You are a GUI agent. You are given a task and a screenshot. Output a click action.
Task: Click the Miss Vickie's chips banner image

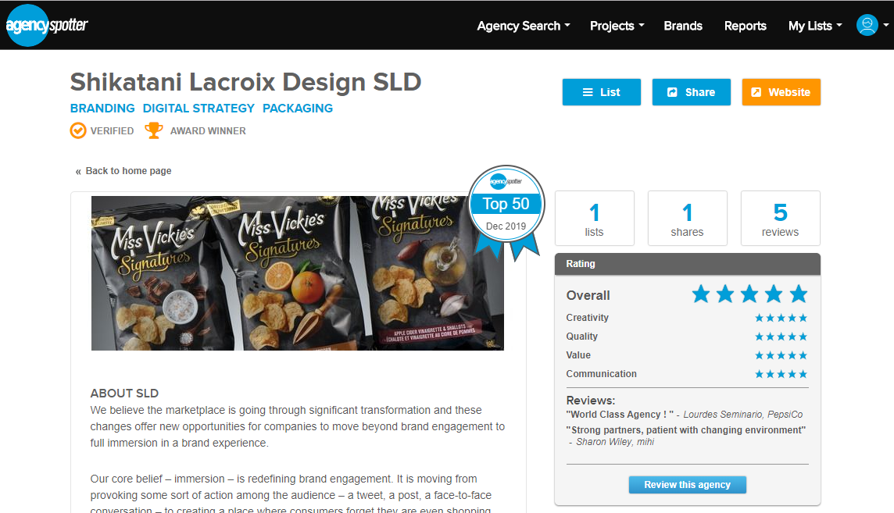click(x=298, y=273)
